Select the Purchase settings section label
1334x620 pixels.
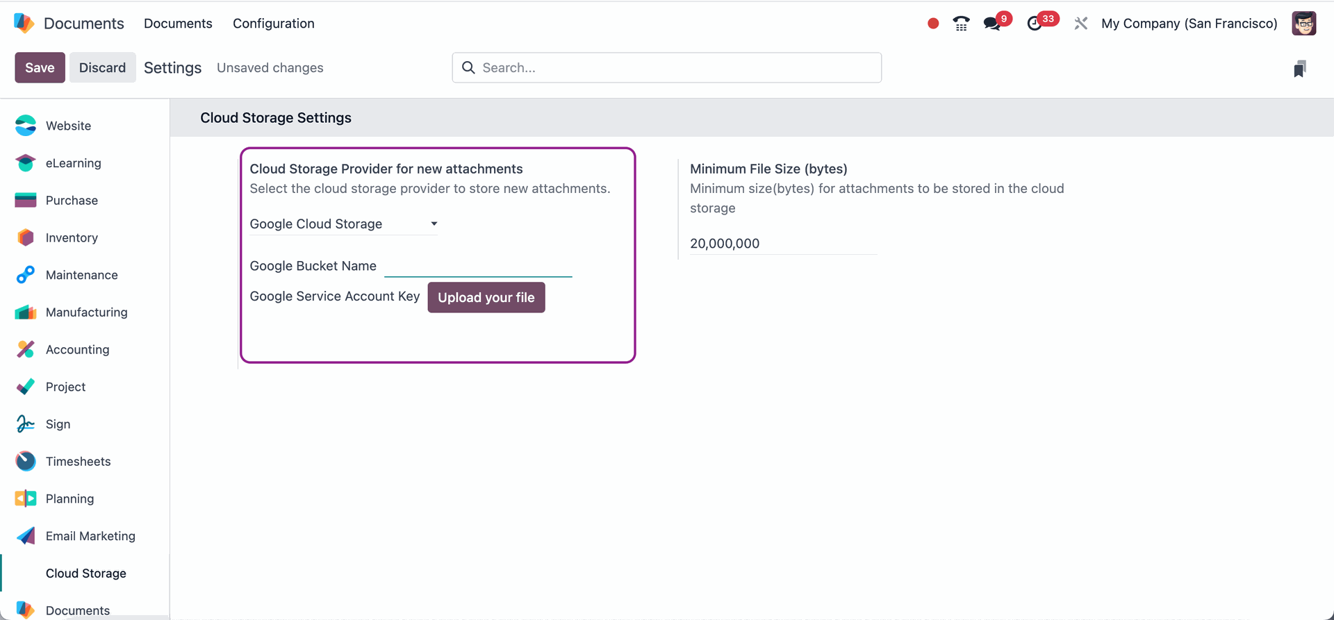[72, 200]
